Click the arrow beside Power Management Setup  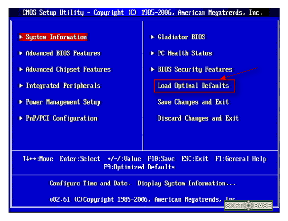[21, 102]
